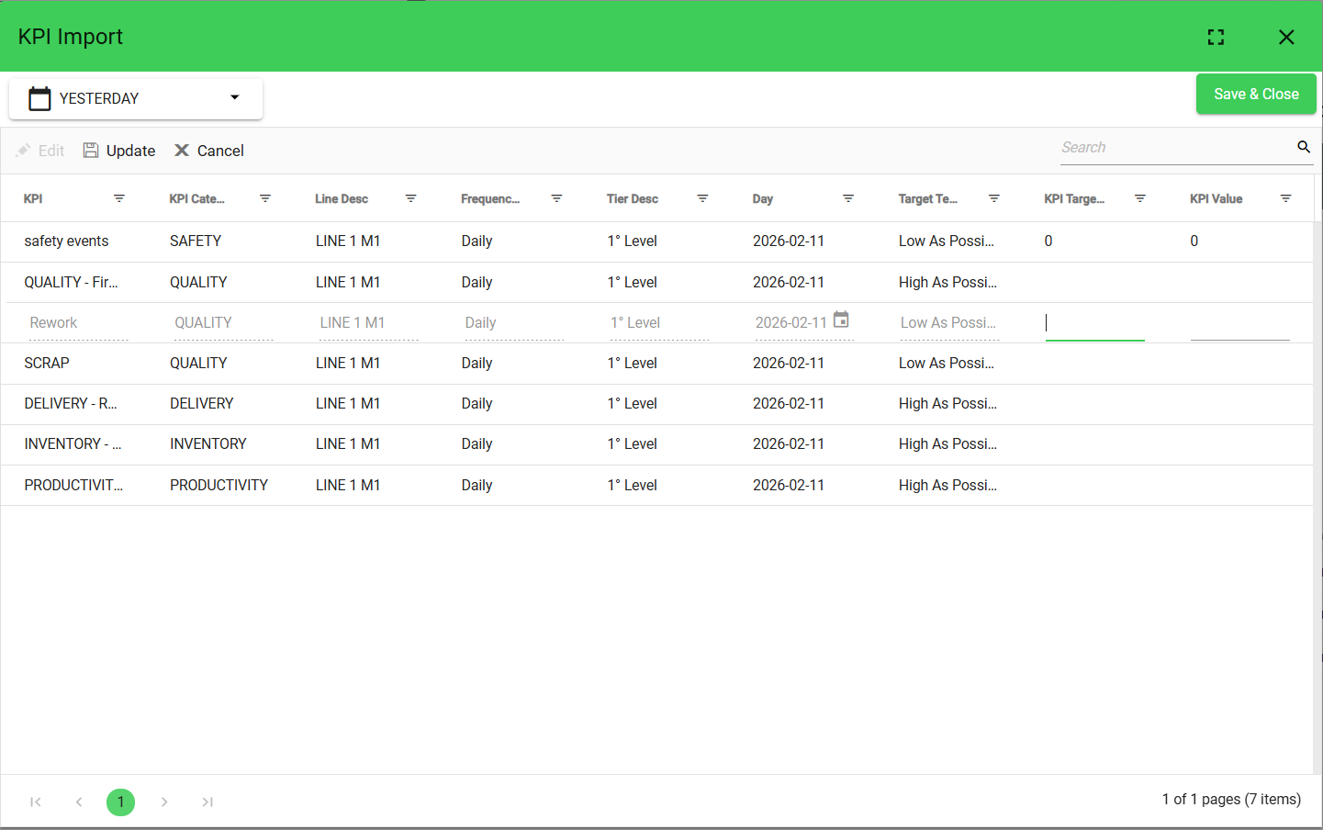This screenshot has height=830, width=1323.
Task: Open the date picker calendar in Rework row
Action: tap(841, 320)
